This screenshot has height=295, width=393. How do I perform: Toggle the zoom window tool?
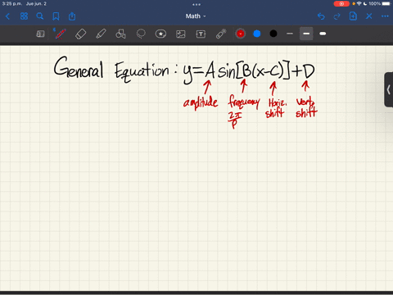point(40,34)
